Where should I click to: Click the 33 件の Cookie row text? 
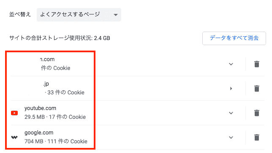click(64, 93)
